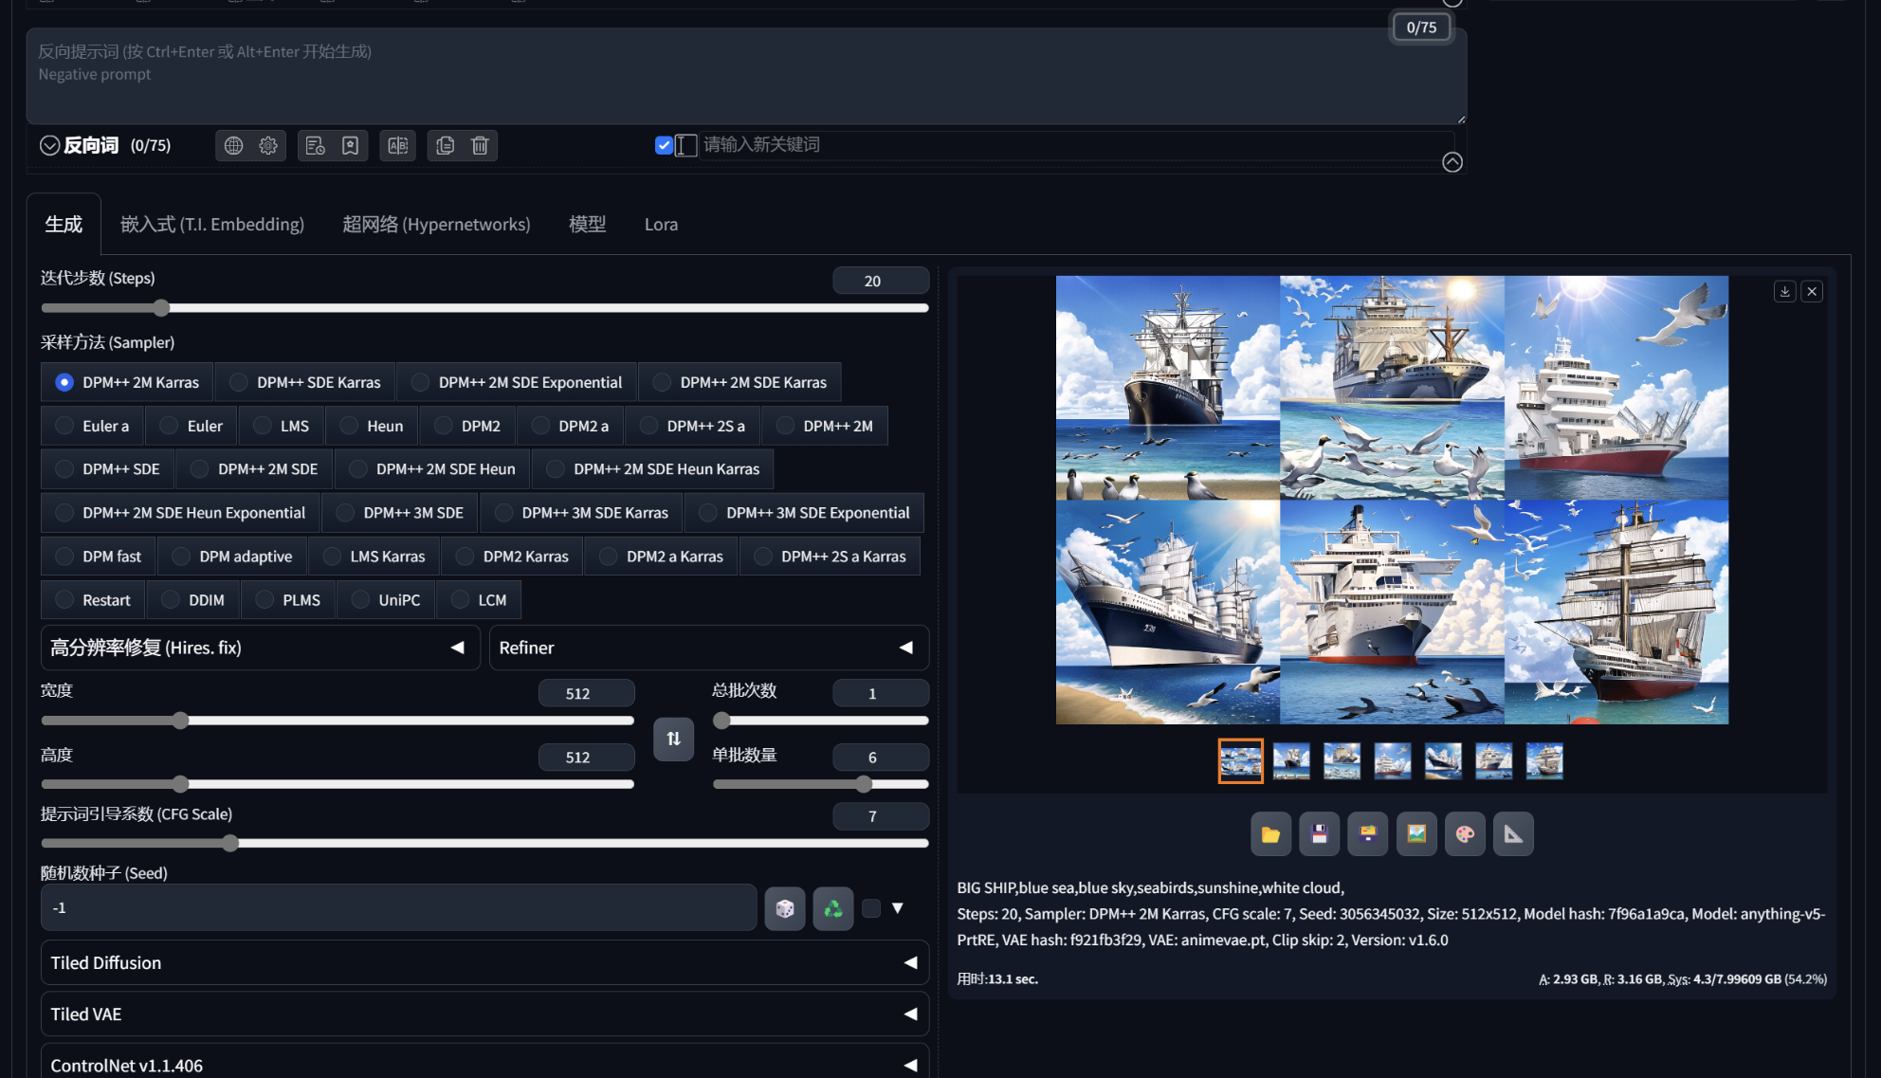The width and height of the screenshot is (1881, 1078).
Task: Select the third ship thumbnail in gallery
Action: point(1342,760)
